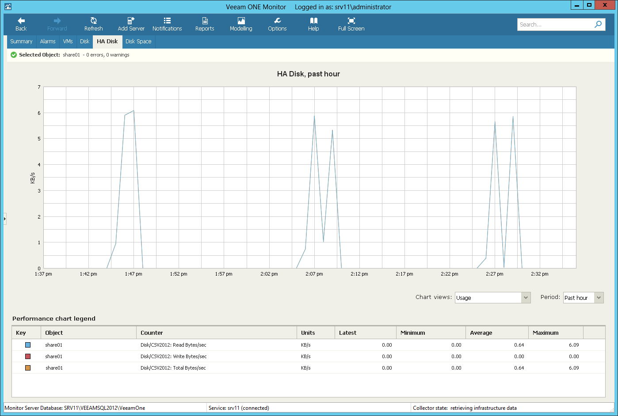Click the Forward navigation arrow
Image resolution: width=618 pixels, height=416 pixels.
57,24
